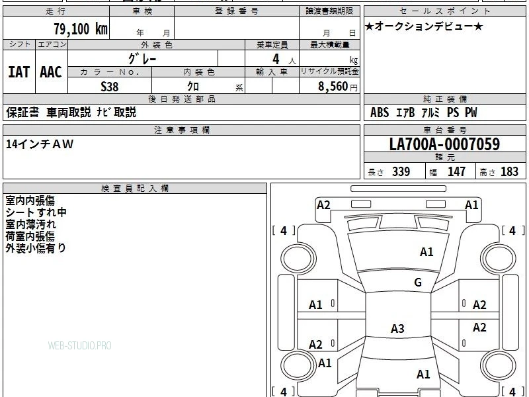Select inspector note 室内薄汚れ
The width and height of the screenshot is (529, 397).
pos(30,224)
